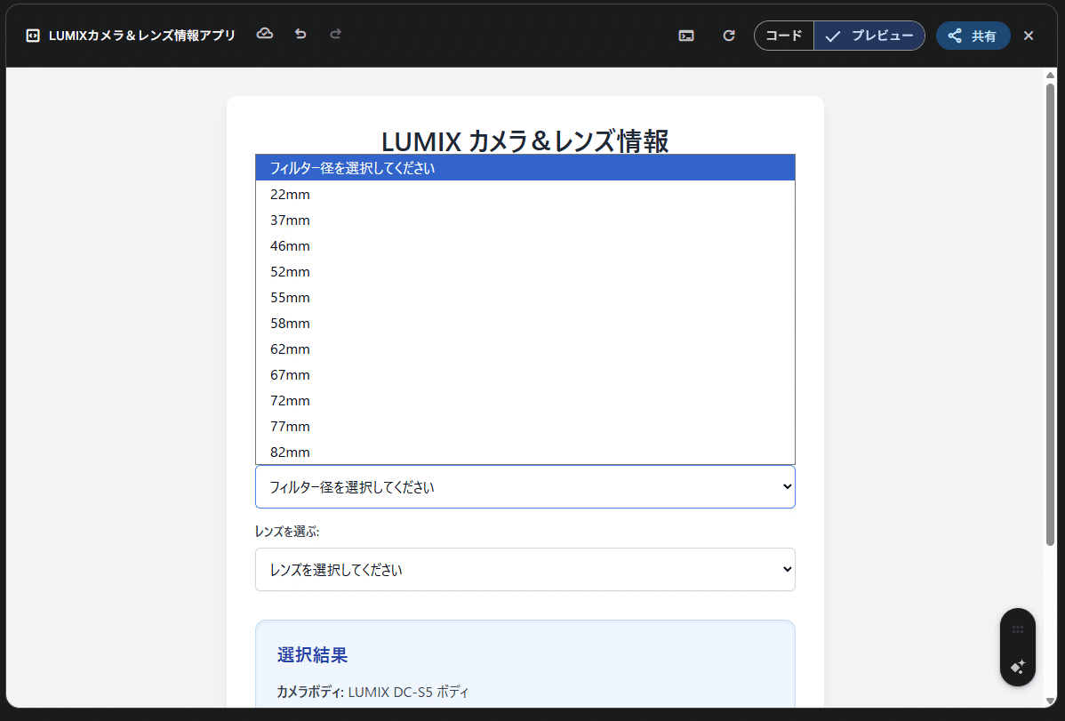This screenshot has height=721, width=1065.
Task: Choose 67mm from the filter list
Action: click(525, 375)
